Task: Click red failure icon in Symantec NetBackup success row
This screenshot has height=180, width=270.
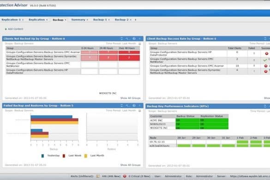Action: (x=266, y=72)
